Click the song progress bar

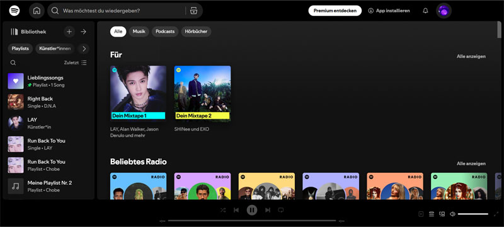(x=252, y=221)
